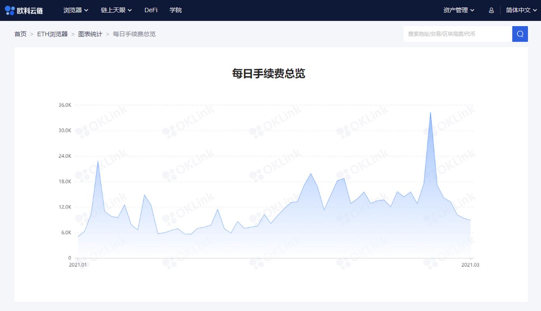
Task: Click the highest peak of the fee chart
Action: coord(430,113)
